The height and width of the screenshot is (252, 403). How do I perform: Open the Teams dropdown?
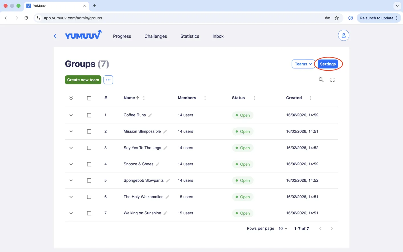tap(303, 64)
